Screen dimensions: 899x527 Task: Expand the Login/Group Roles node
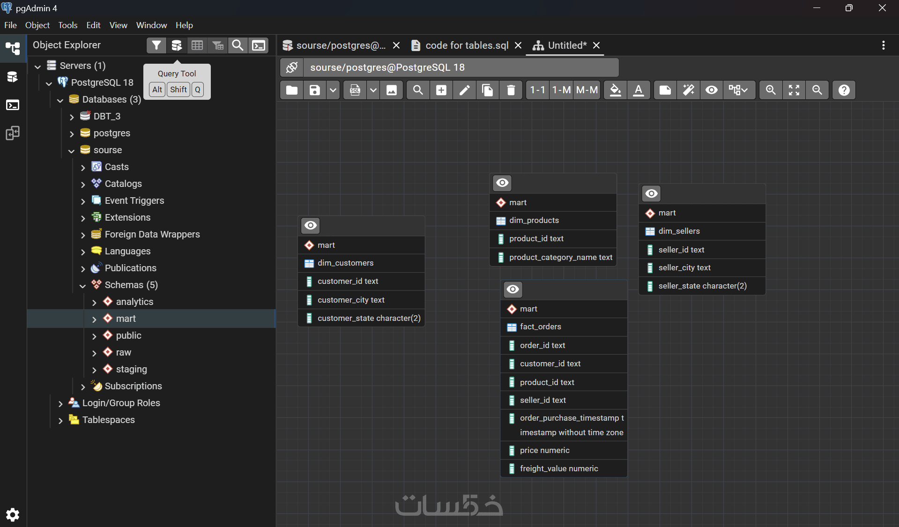coord(60,403)
